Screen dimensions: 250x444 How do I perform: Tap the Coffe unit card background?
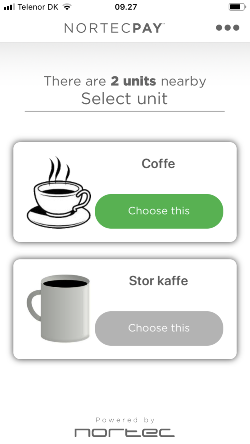pos(125,192)
